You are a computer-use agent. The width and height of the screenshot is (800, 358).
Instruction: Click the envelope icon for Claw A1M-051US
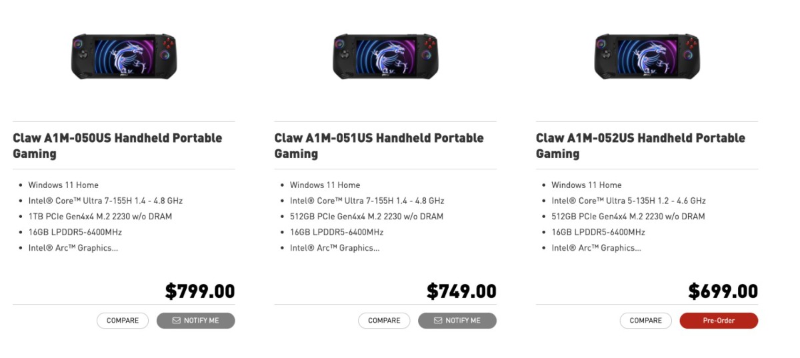pyautogui.click(x=438, y=321)
